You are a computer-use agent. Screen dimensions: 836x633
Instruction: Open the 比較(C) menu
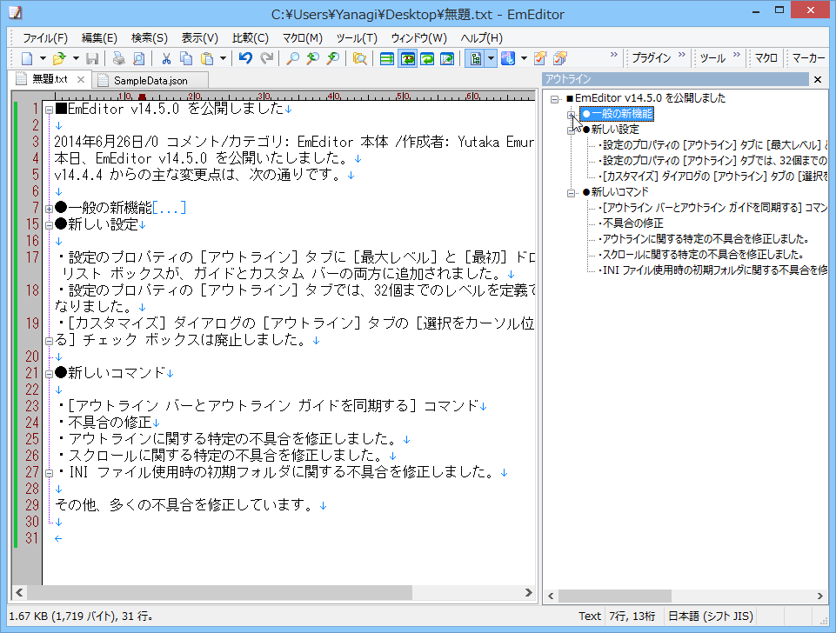[x=250, y=38]
